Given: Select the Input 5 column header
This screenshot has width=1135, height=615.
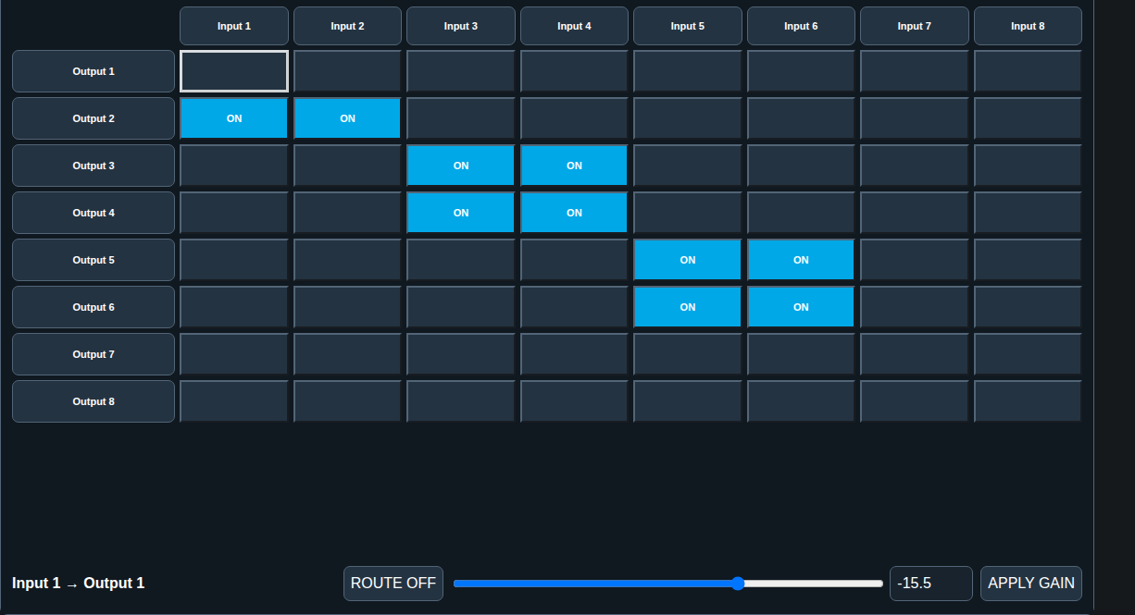Looking at the screenshot, I should (x=688, y=26).
